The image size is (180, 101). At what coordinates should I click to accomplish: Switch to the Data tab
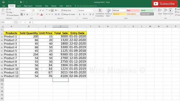pyautogui.click(x=46, y=6)
